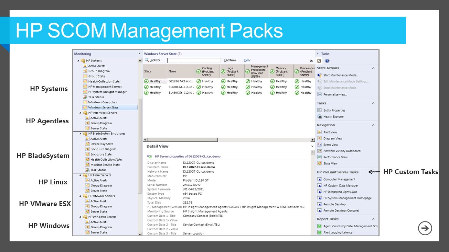Select server row DL120G7-CL.icsc

pyautogui.click(x=229, y=81)
